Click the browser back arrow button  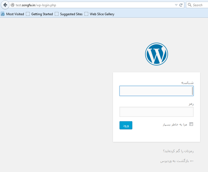coord(5,5)
